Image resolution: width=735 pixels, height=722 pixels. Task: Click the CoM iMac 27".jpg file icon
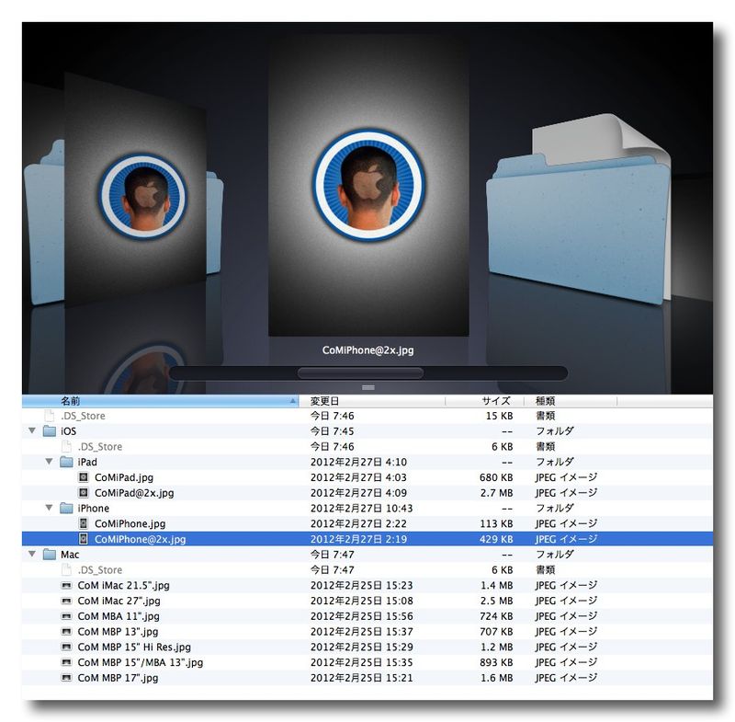66,601
